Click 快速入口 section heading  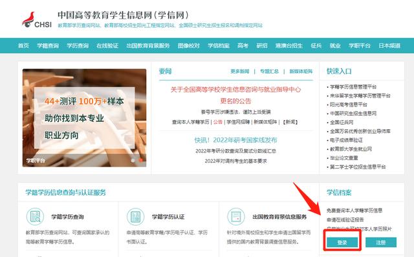(x=339, y=71)
